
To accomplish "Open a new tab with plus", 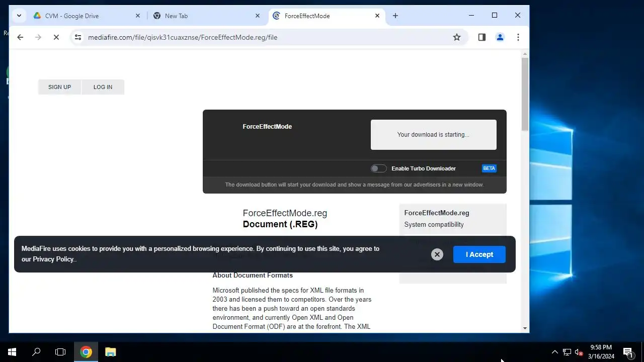I will tap(395, 16).
